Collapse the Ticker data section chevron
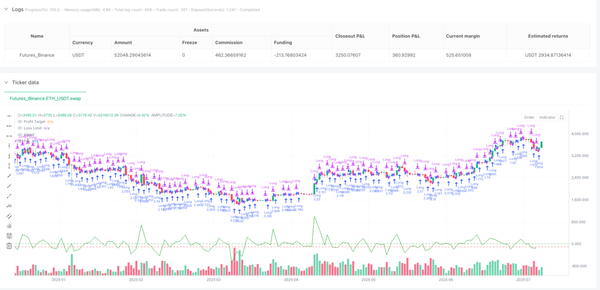Image resolution: width=600 pixels, height=290 pixels. (6, 82)
